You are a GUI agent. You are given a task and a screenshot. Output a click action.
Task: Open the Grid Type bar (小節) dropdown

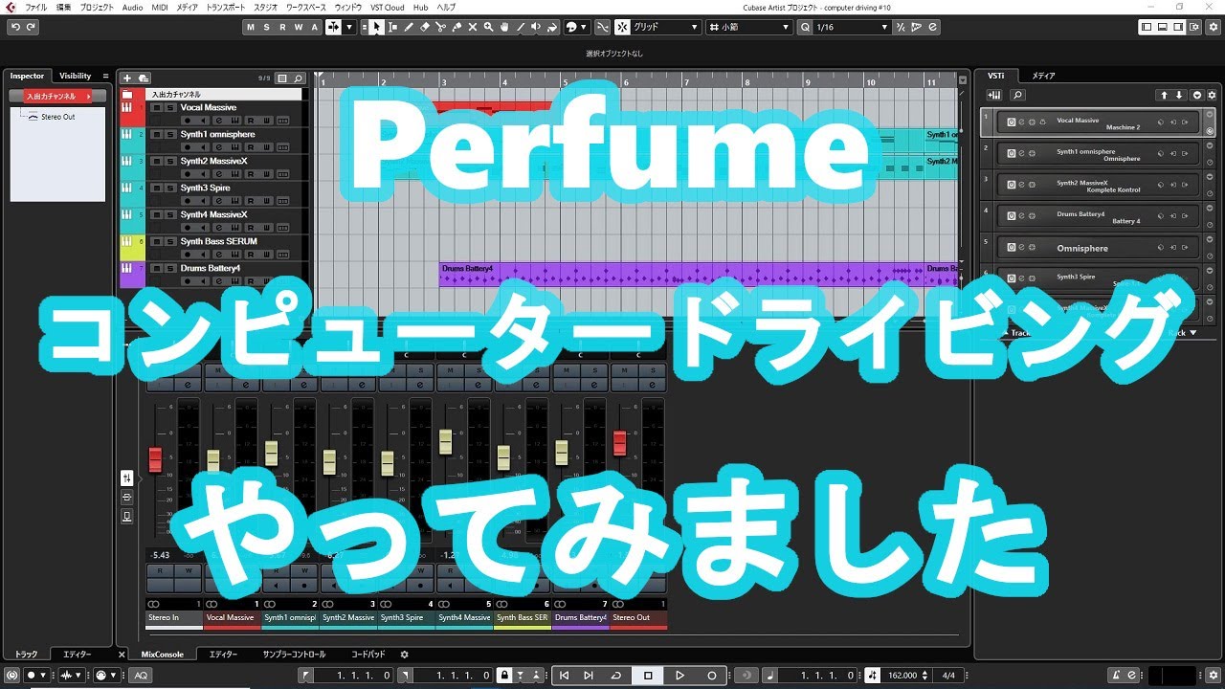[749, 27]
